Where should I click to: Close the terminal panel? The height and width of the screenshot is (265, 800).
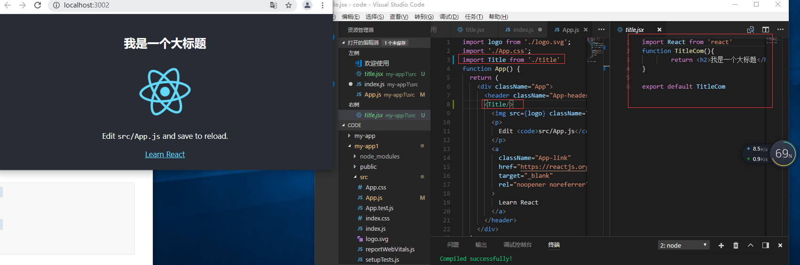pyautogui.click(x=780, y=245)
